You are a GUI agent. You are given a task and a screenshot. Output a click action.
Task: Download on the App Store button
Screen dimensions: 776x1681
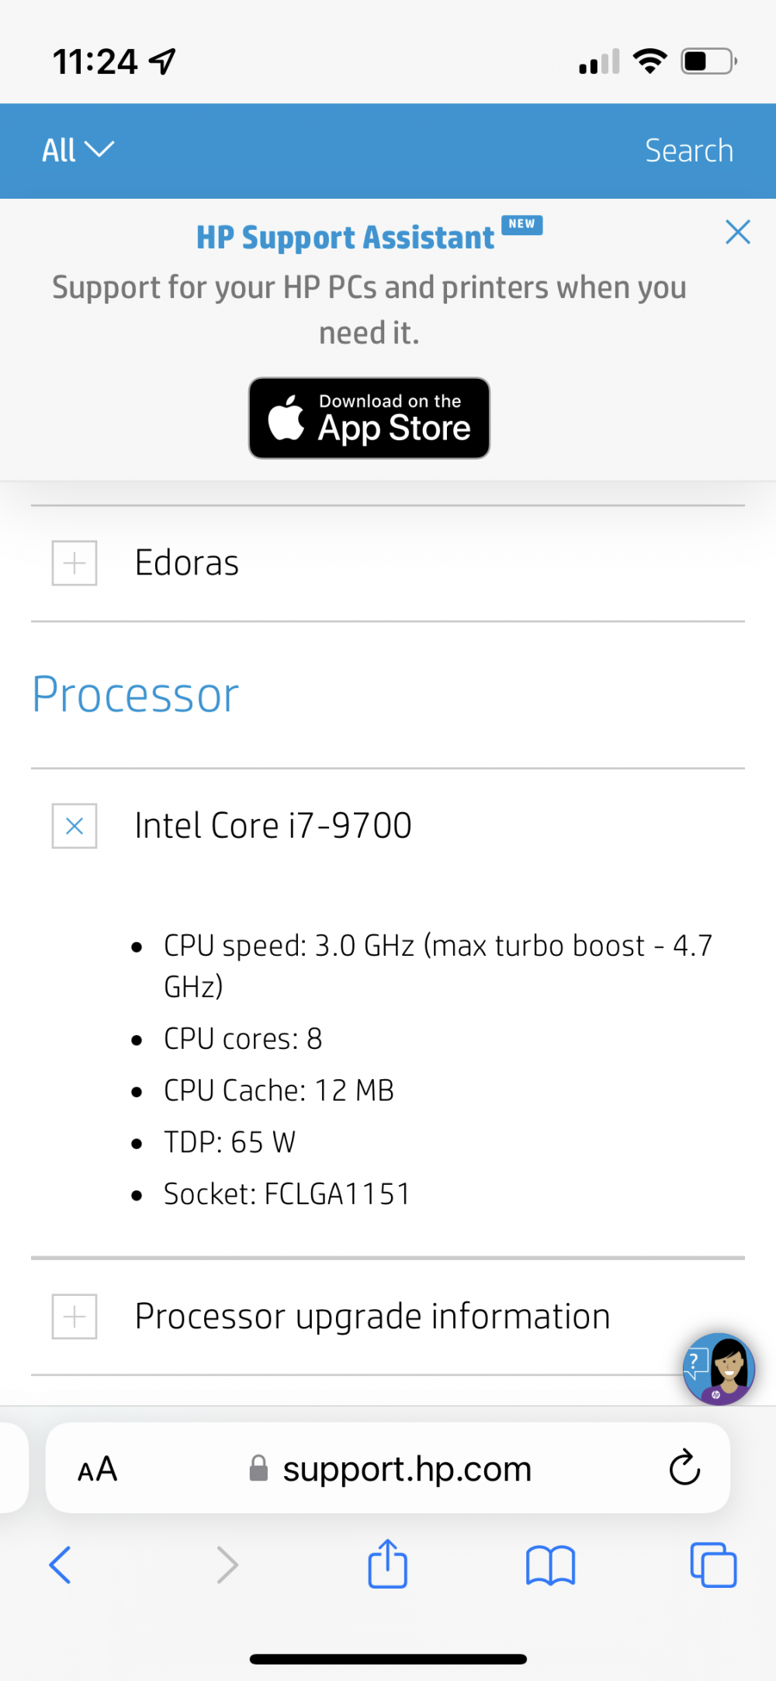(x=369, y=419)
